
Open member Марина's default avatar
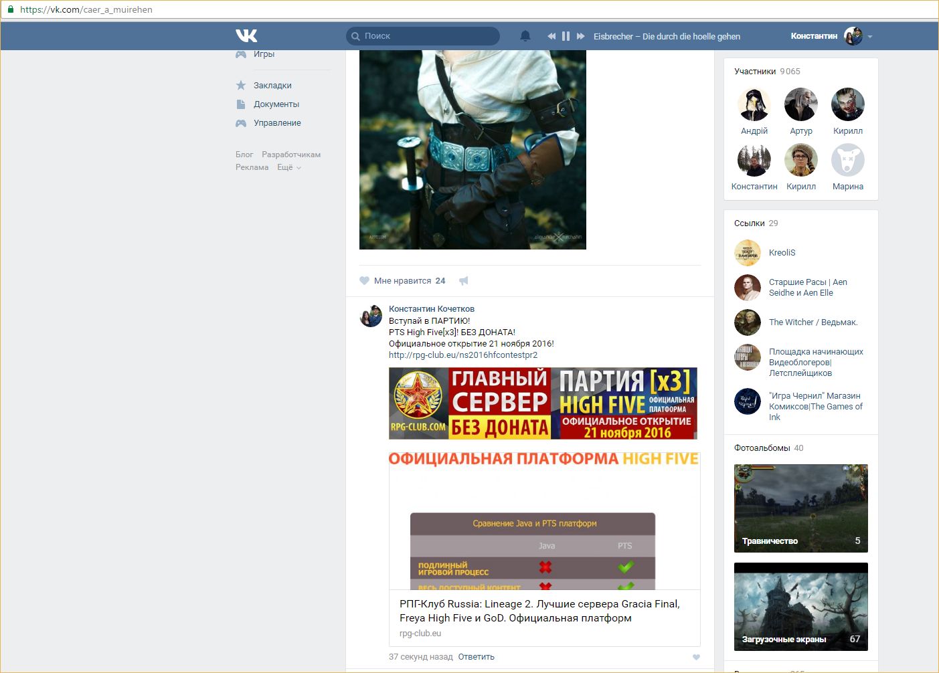pos(848,160)
